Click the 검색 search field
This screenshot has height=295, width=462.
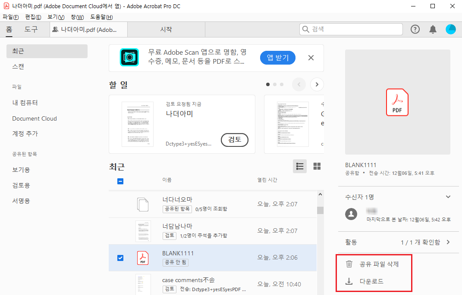pyautogui.click(x=351, y=29)
